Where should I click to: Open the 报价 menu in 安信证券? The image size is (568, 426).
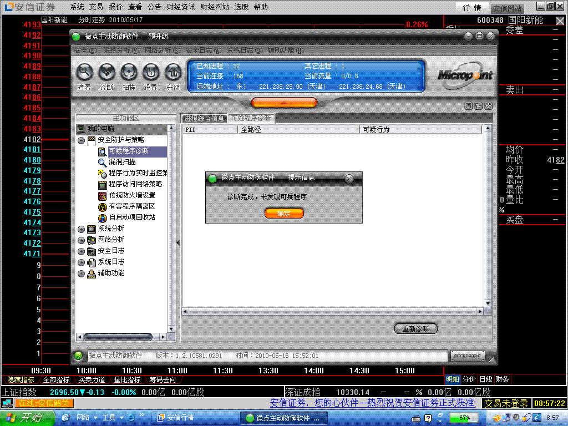115,7
